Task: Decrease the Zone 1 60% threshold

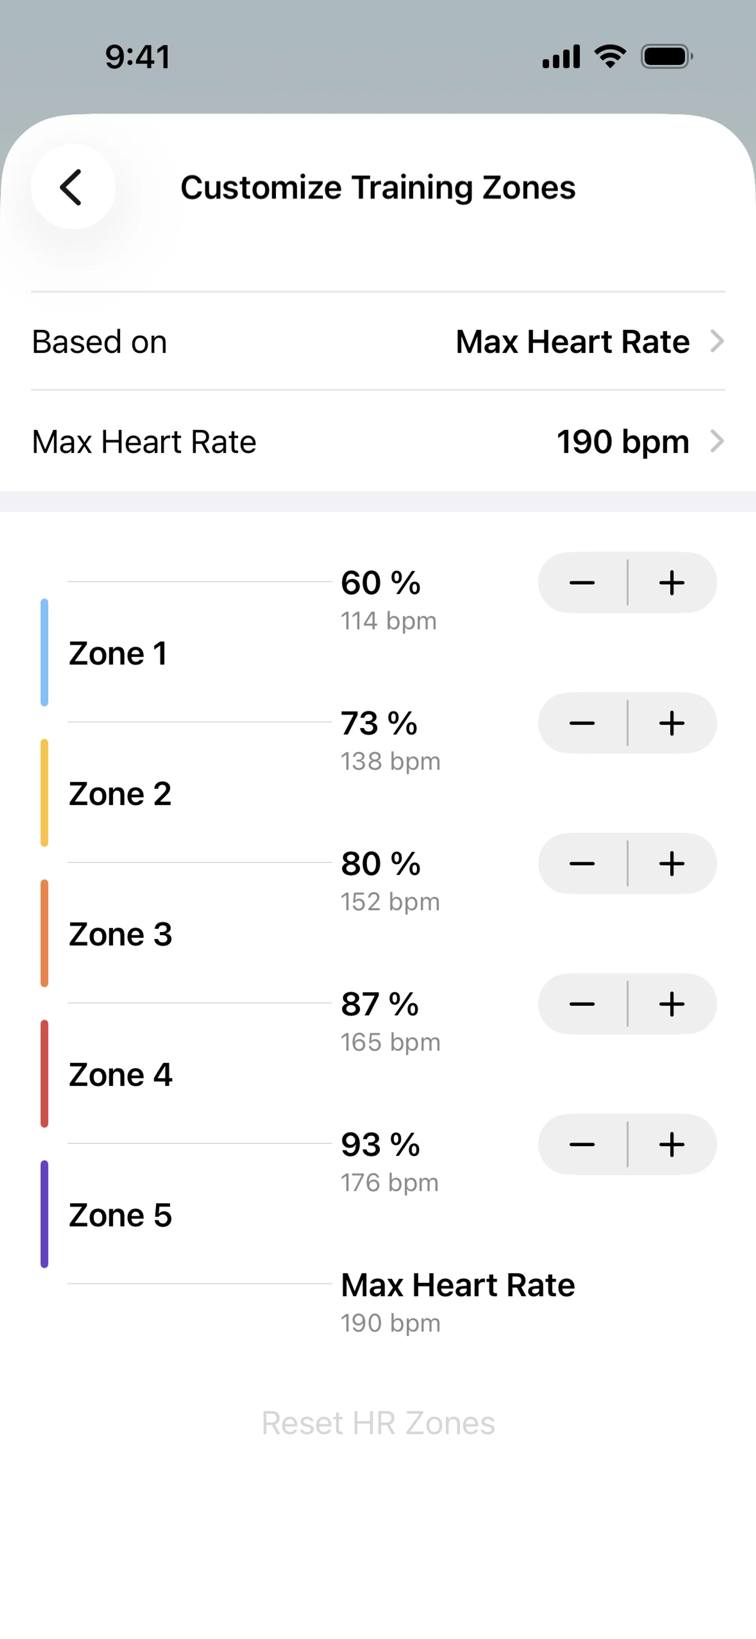Action: (x=582, y=583)
